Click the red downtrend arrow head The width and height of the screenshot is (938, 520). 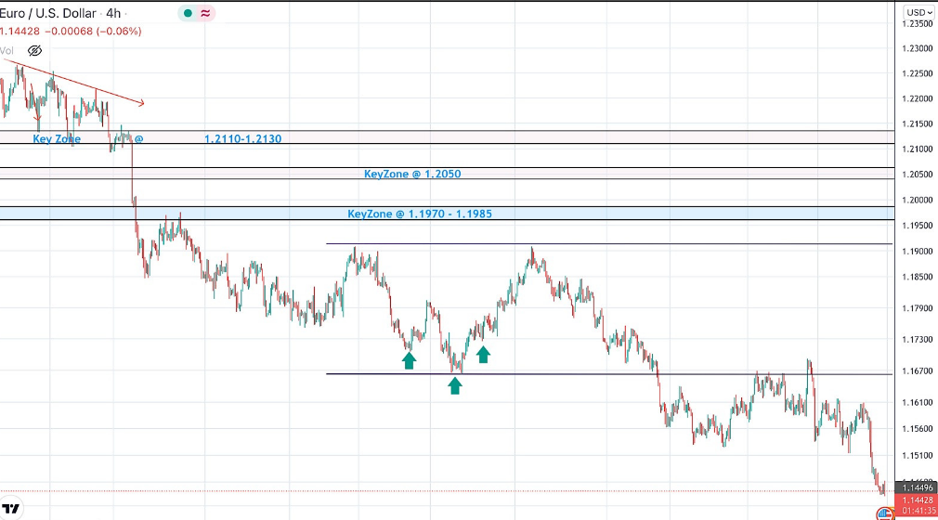point(141,102)
